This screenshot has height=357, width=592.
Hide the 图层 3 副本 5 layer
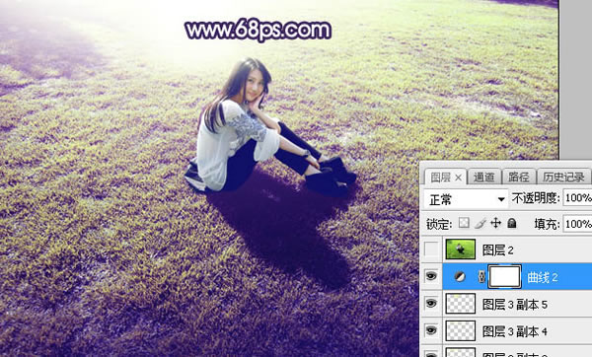[x=431, y=304]
